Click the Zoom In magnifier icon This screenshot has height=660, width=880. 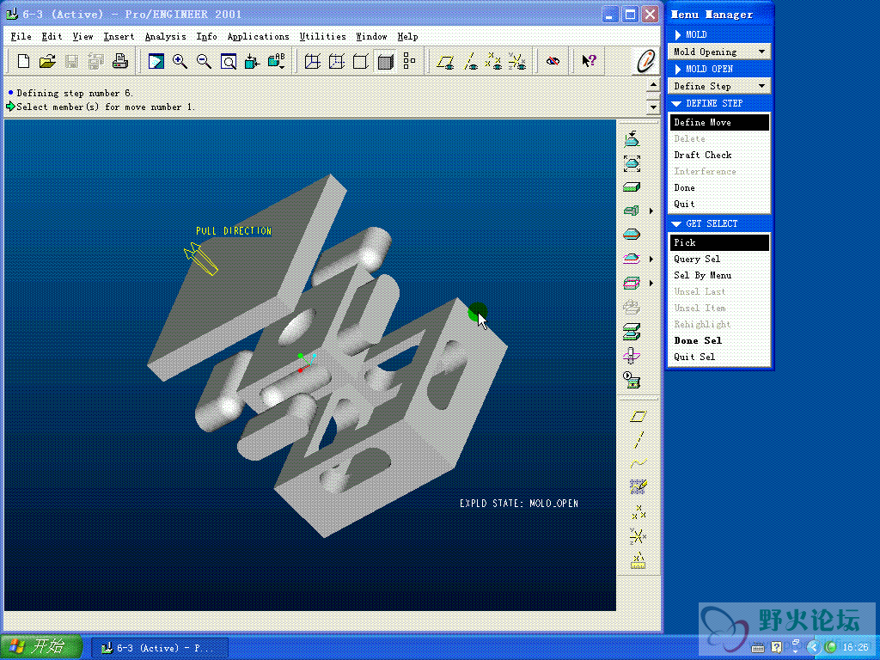pos(180,61)
